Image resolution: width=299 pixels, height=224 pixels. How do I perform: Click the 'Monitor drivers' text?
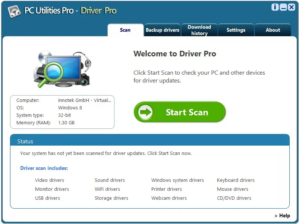coord(52,189)
